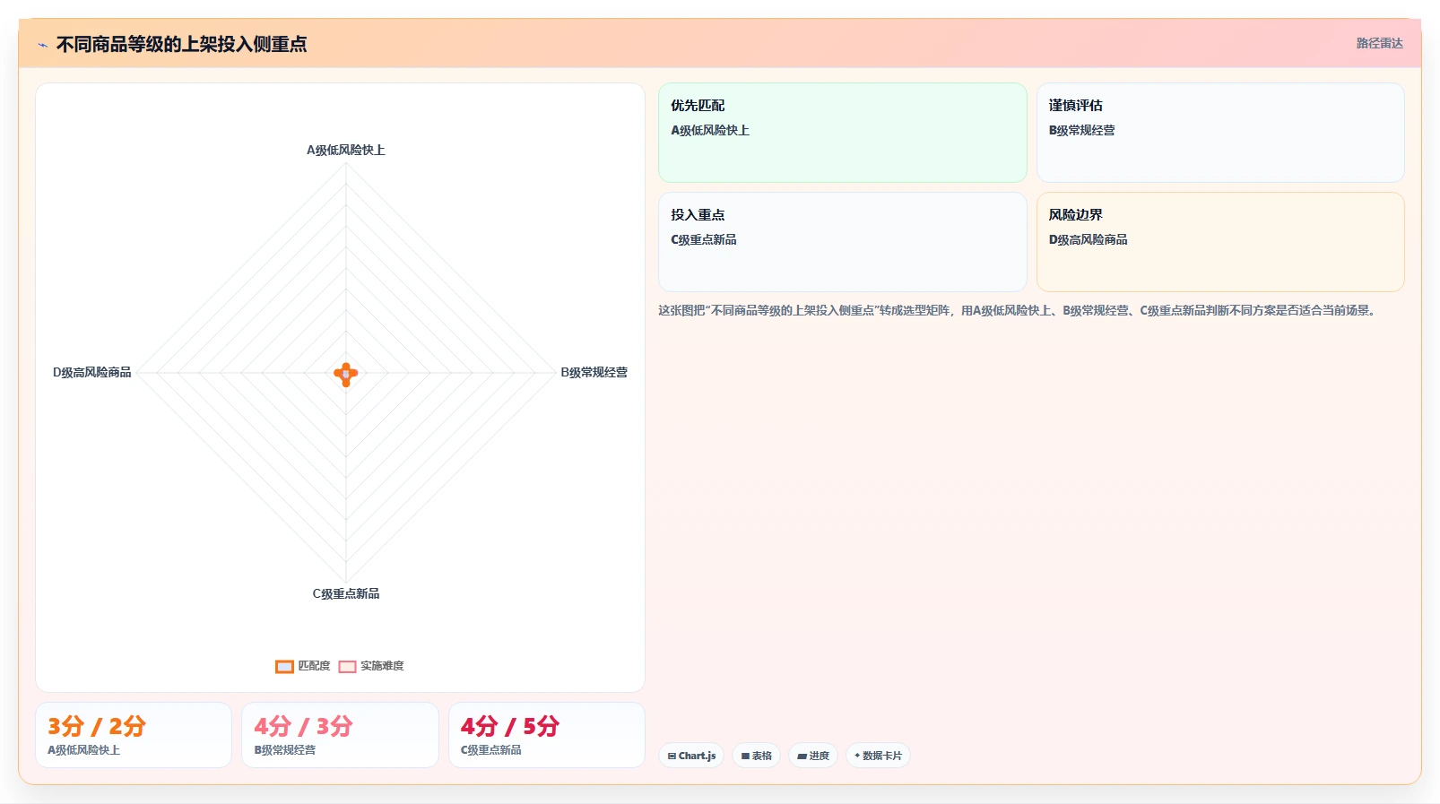Click the A级低风险快上 radar axis label
The width and height of the screenshot is (1440, 804).
click(x=346, y=150)
